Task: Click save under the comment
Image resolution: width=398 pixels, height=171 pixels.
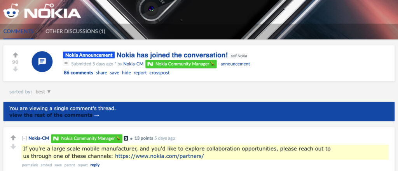Action: tap(58, 165)
